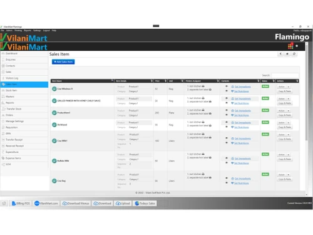
Task: Open Todays Sales from the bottom bar
Action: coord(145,203)
